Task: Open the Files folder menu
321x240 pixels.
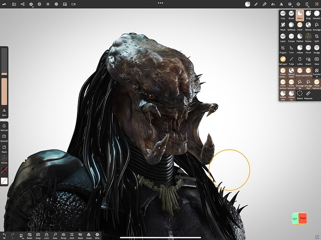Action: point(14,4)
